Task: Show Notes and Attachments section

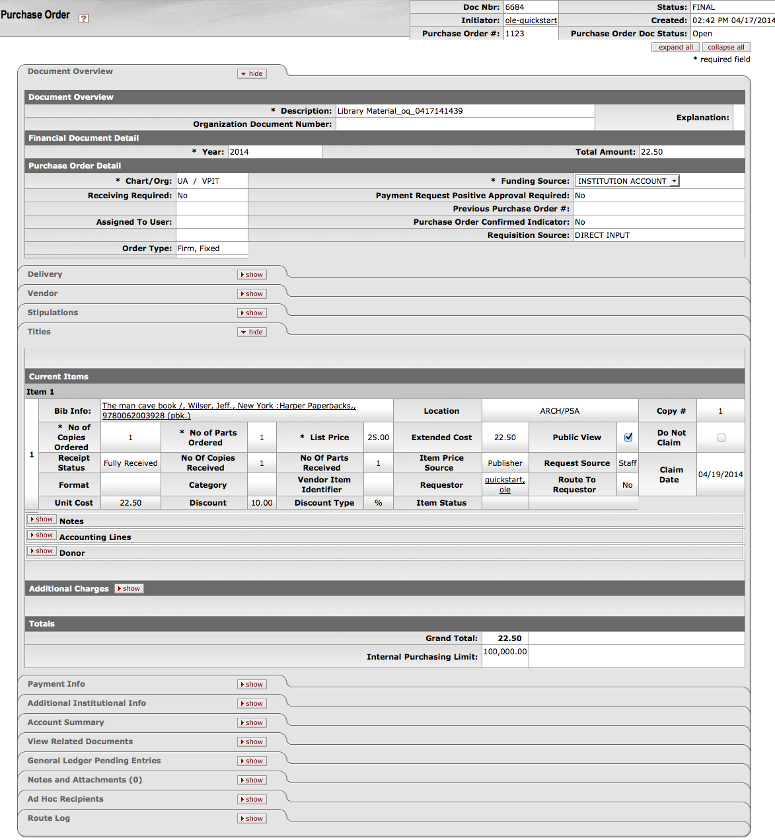Action: (252, 780)
